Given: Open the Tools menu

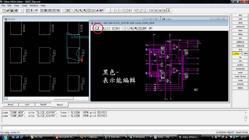Looking at the screenshot, I should 24,6.
